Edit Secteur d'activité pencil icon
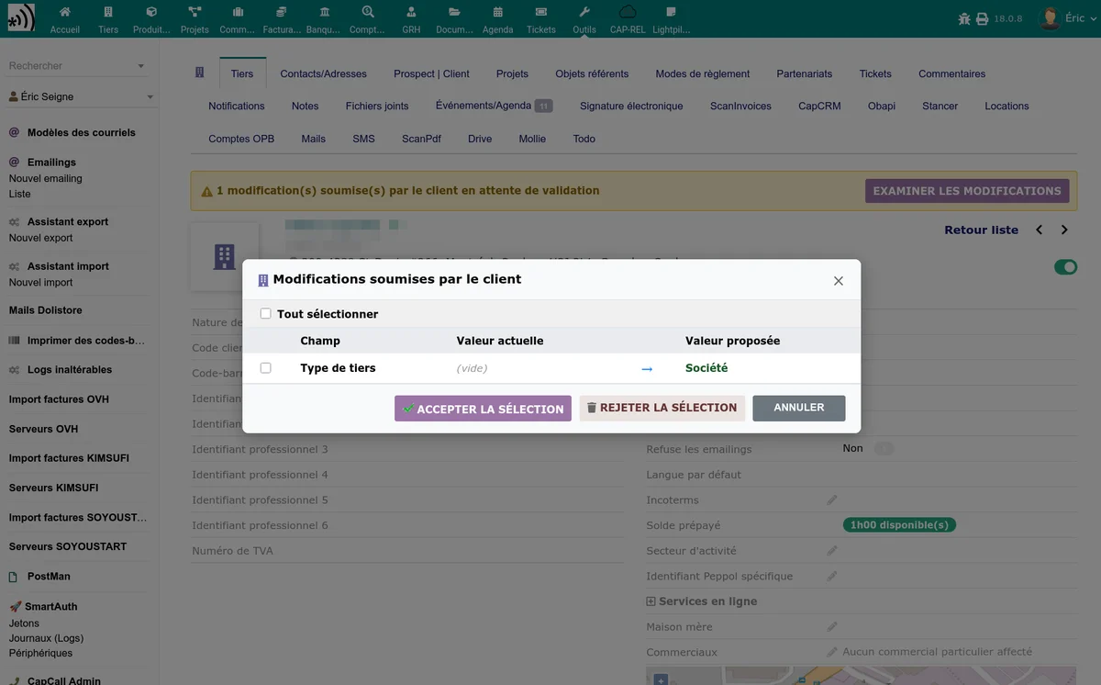The height and width of the screenshot is (685, 1101). (x=832, y=550)
